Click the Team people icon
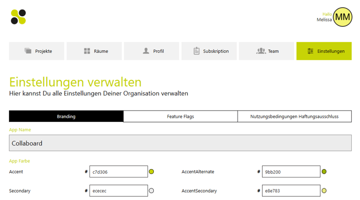The width and height of the screenshot is (360, 200). click(x=261, y=51)
